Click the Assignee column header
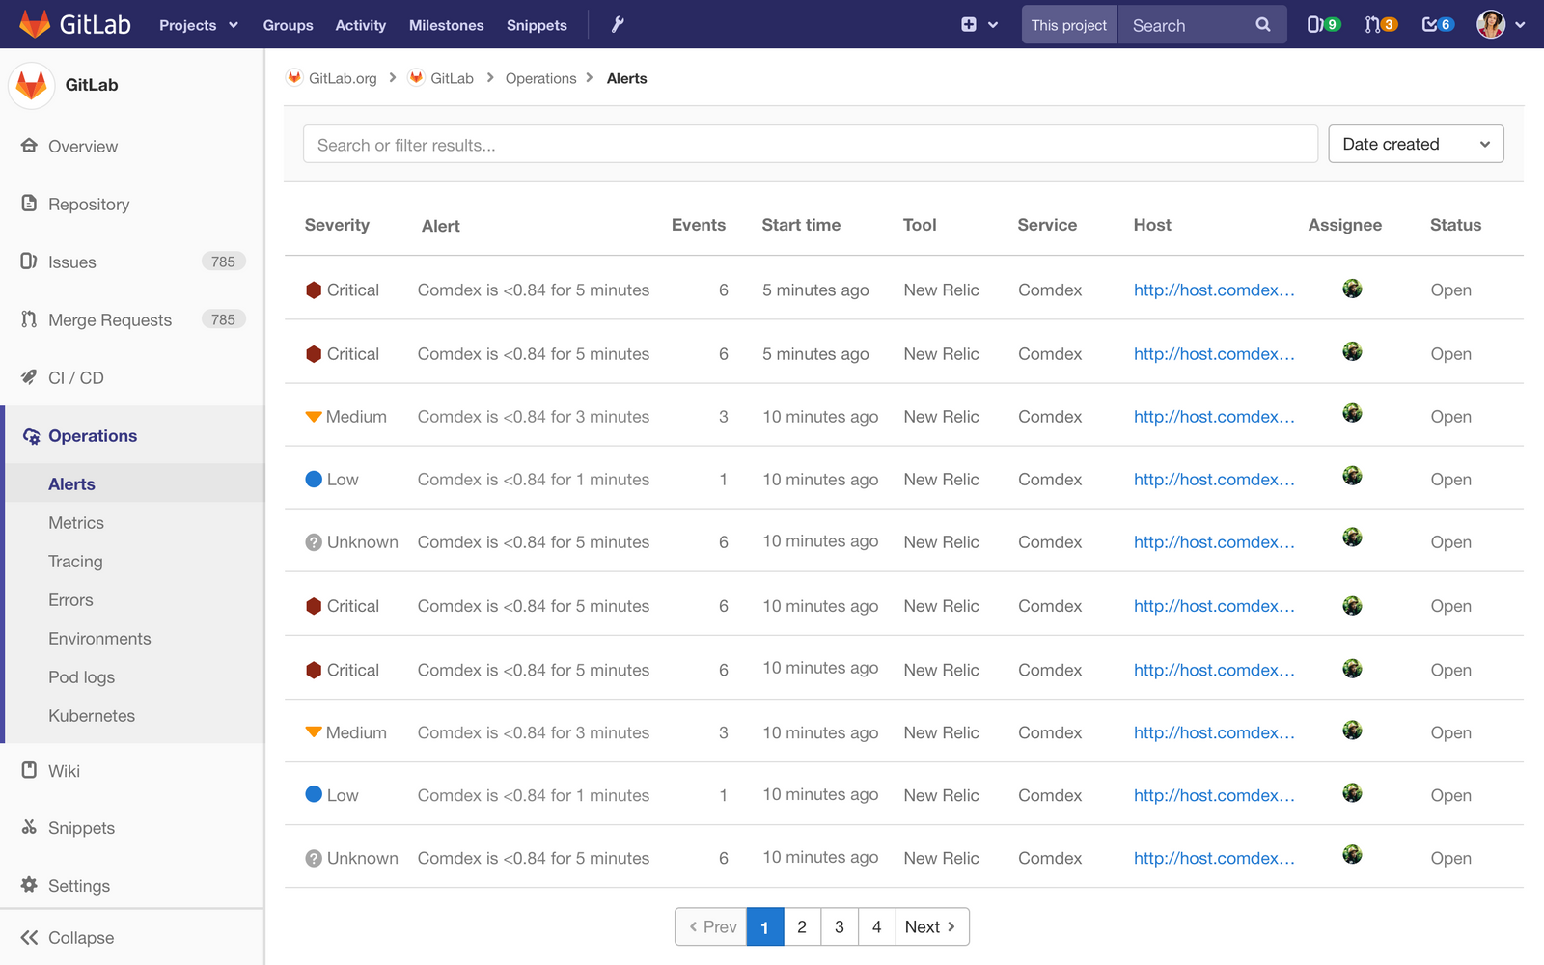This screenshot has width=1544, height=965. click(1345, 225)
